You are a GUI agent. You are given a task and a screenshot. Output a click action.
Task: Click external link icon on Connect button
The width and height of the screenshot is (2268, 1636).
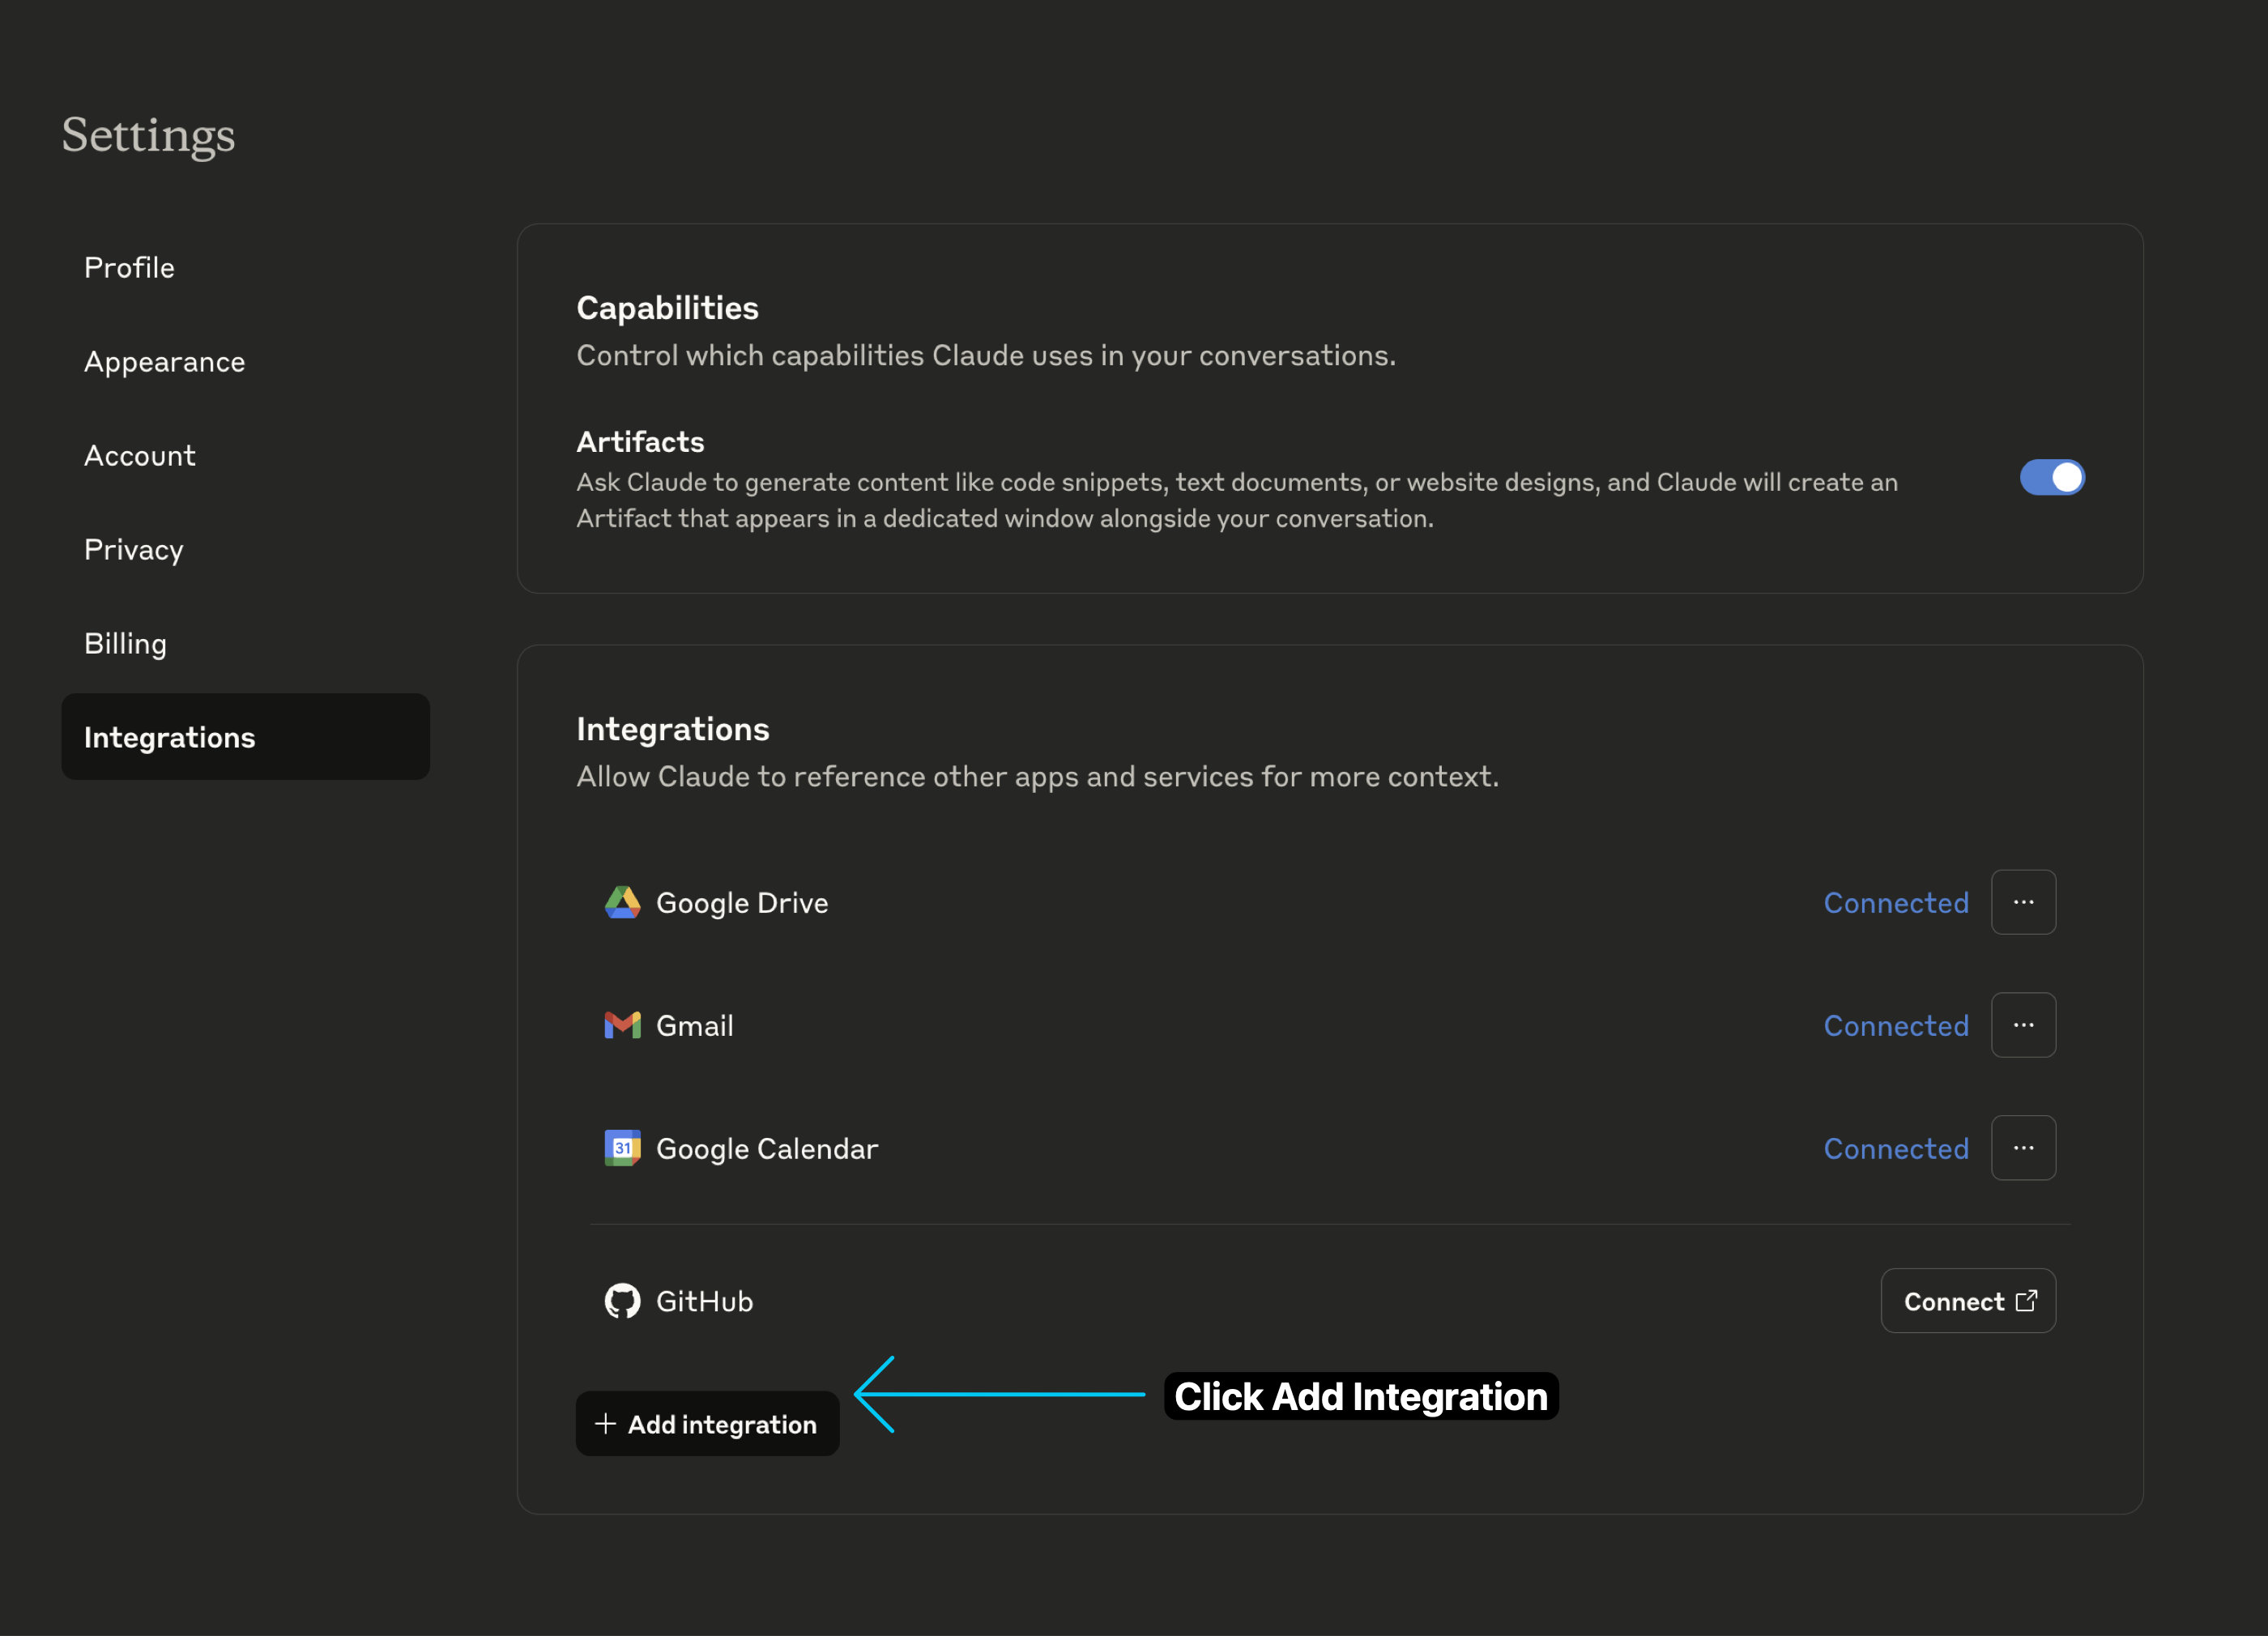click(2026, 1301)
